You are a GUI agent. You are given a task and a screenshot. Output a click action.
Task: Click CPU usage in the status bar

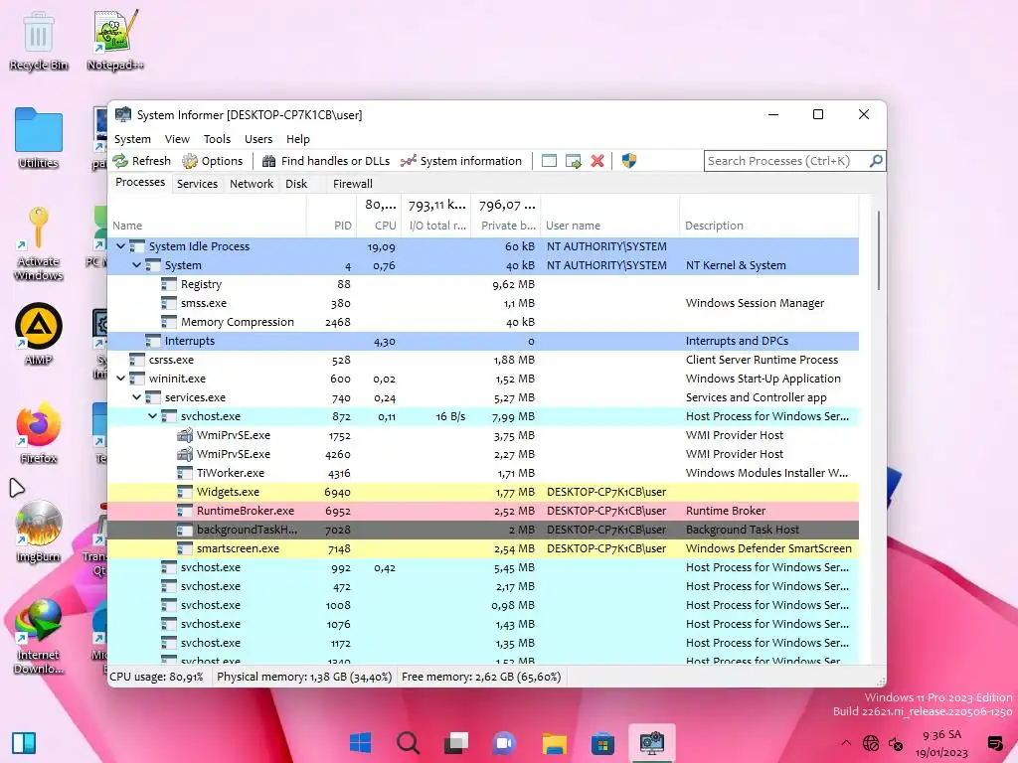[156, 677]
